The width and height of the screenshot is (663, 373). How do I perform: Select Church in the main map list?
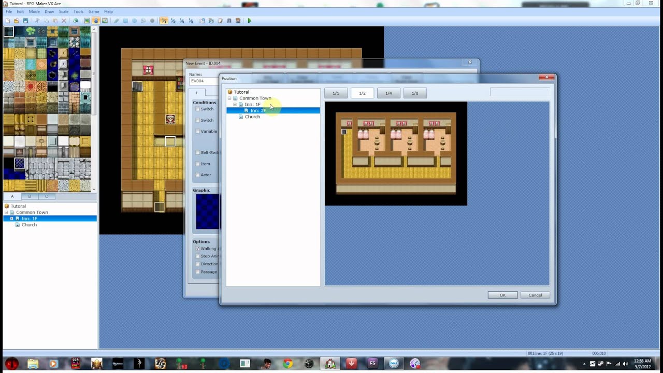[x=29, y=225]
